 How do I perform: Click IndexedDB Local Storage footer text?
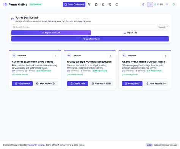(165, 145)
